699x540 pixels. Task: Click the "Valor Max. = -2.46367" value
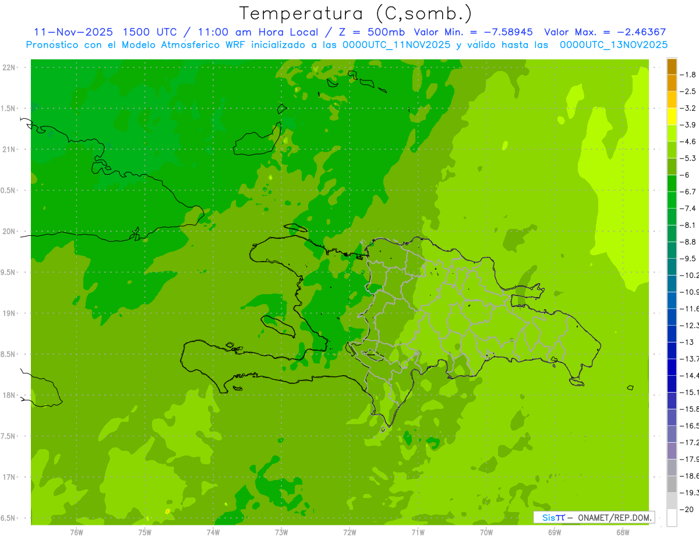(605, 32)
